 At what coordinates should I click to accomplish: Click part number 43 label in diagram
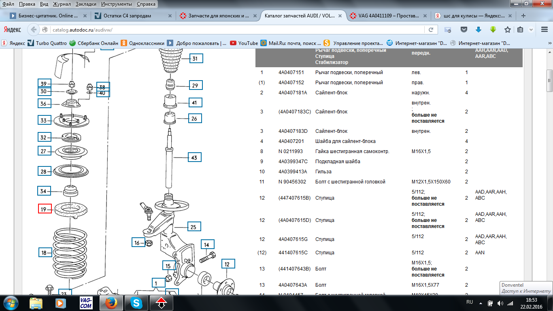[x=194, y=158]
